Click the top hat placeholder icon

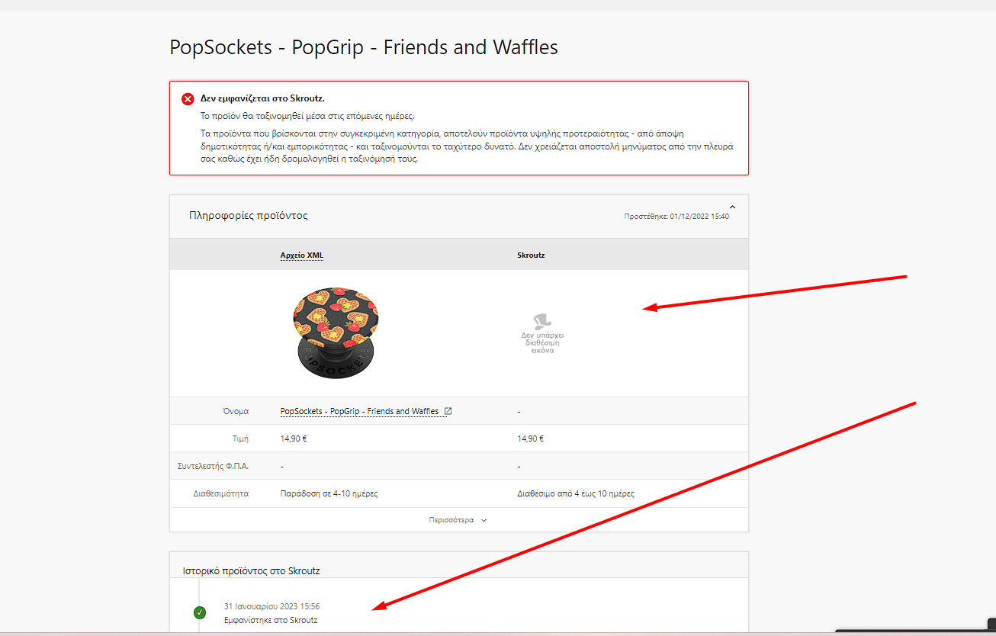point(542,320)
